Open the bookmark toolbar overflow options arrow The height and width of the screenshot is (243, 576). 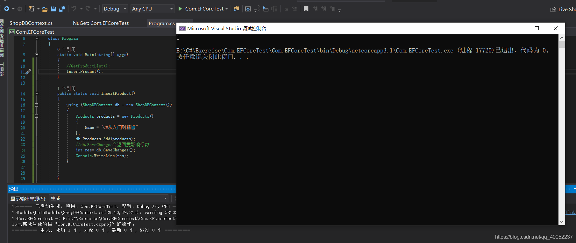pos(339,10)
